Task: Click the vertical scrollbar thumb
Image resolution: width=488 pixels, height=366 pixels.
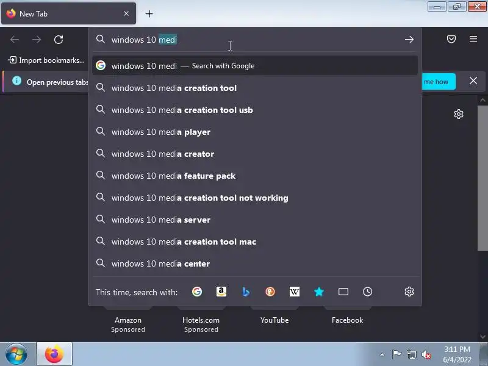Action: [483, 178]
